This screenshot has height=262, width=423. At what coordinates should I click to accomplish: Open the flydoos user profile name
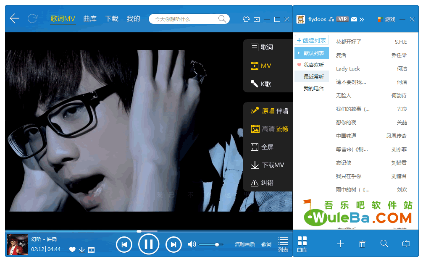pyautogui.click(x=317, y=19)
